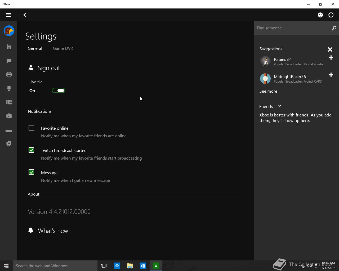Screen dimensions: 339x271
Task: Toggle the Live tile switch
Action: [x=59, y=91]
